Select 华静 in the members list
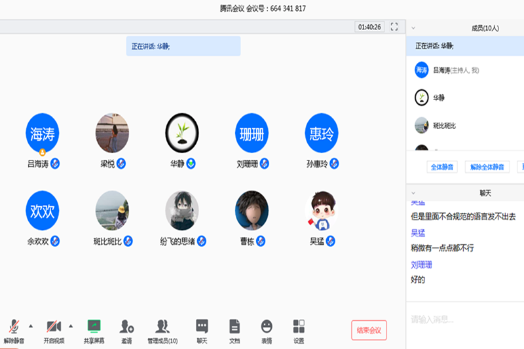 [439, 98]
